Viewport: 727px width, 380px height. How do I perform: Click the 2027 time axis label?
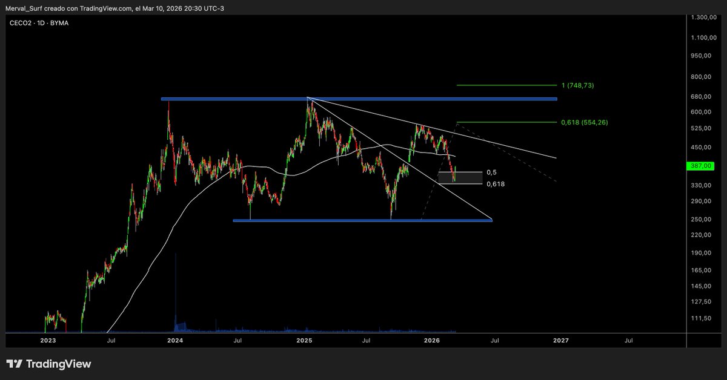[x=561, y=341]
